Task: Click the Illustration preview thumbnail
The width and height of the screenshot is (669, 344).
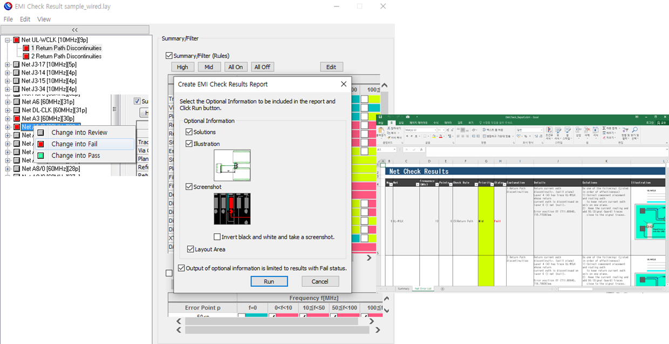Action: [x=232, y=165]
